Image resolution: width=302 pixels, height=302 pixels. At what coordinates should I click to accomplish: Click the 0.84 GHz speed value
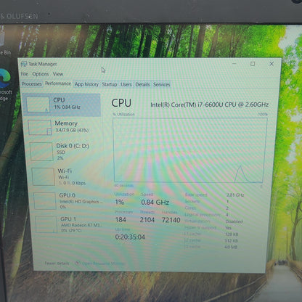click(x=155, y=202)
